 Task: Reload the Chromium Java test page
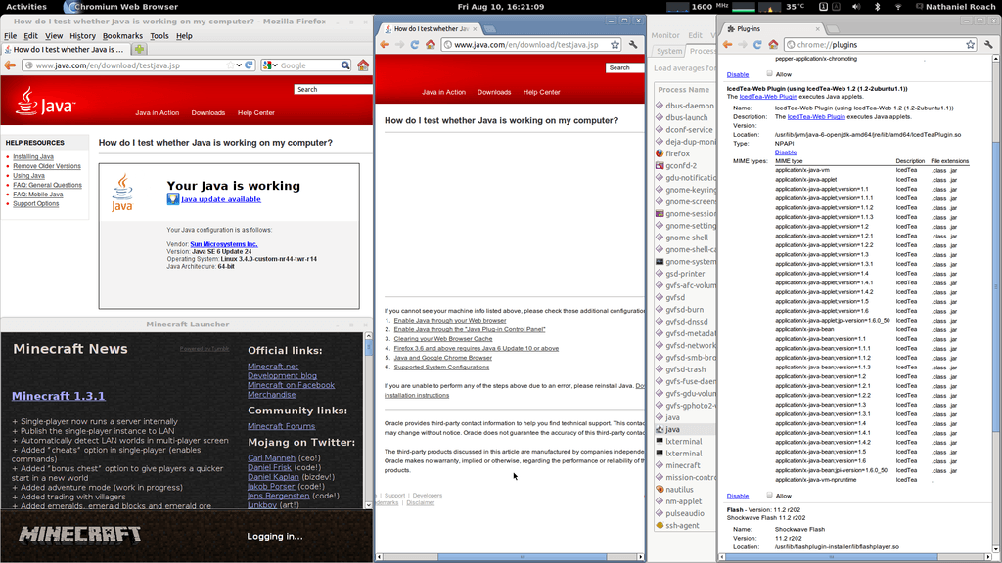point(415,45)
